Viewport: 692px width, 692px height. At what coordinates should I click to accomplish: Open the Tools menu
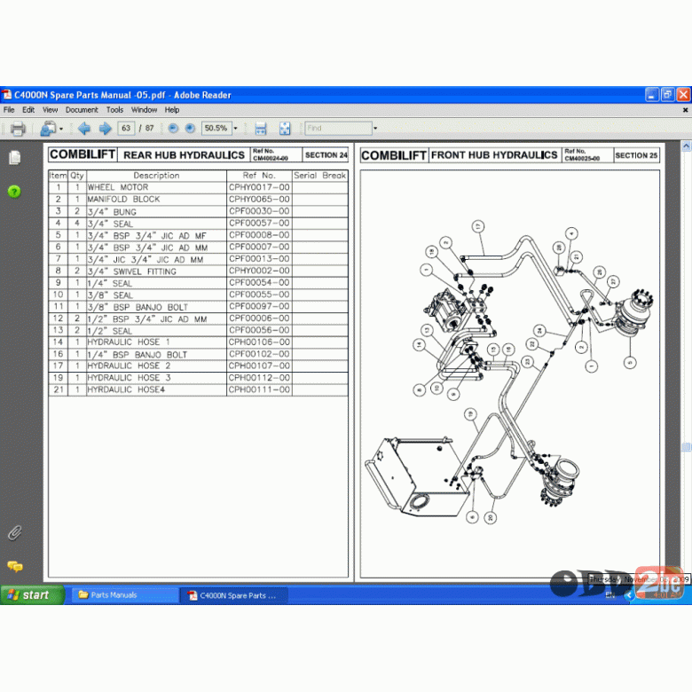[x=114, y=110]
